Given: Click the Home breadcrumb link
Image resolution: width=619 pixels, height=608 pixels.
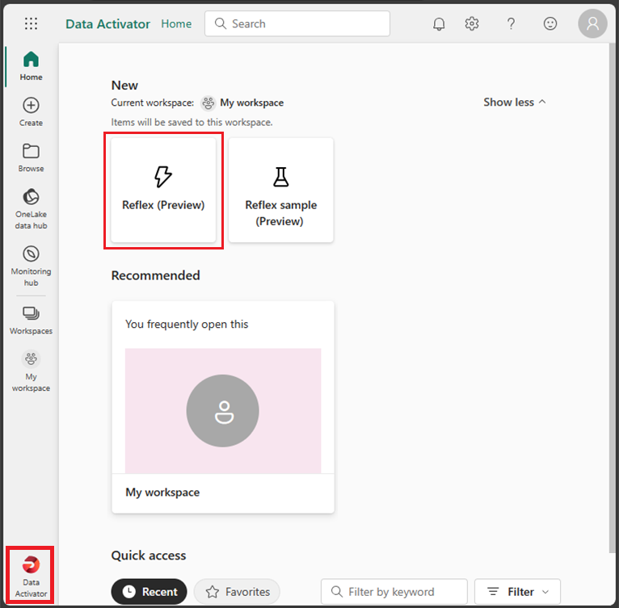Looking at the screenshot, I should (x=176, y=23).
